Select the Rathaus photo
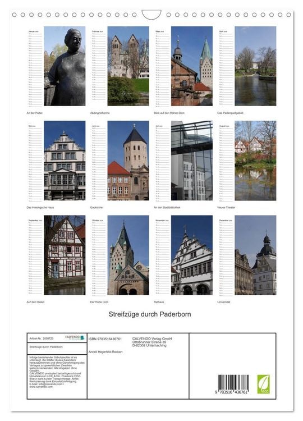Viewport: 303px width, 421px height. (x=192, y=255)
